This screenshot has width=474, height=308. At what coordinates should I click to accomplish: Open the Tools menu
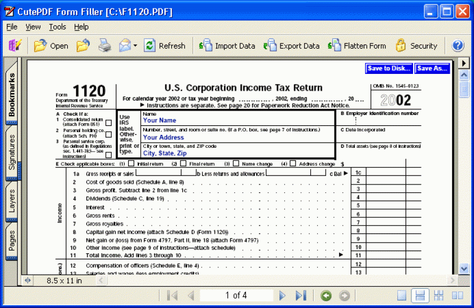58,27
